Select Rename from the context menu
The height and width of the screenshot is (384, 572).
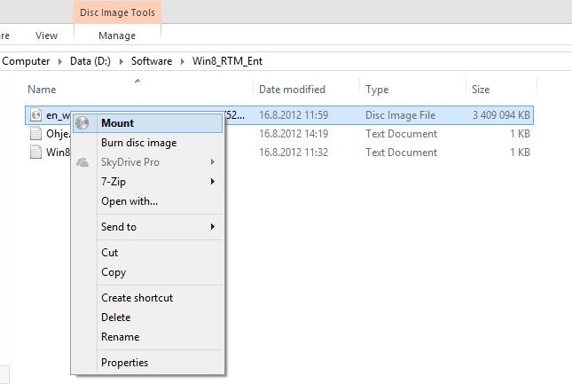[120, 337]
